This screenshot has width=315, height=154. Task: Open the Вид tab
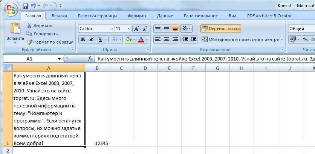(232, 16)
